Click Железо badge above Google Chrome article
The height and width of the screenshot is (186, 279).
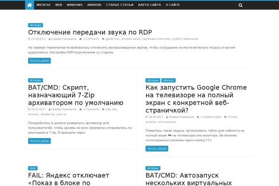tap(168, 80)
